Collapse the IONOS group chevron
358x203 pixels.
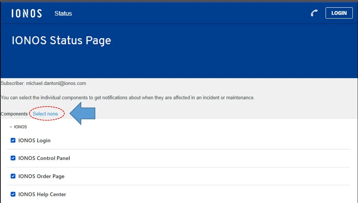[x=11, y=127]
